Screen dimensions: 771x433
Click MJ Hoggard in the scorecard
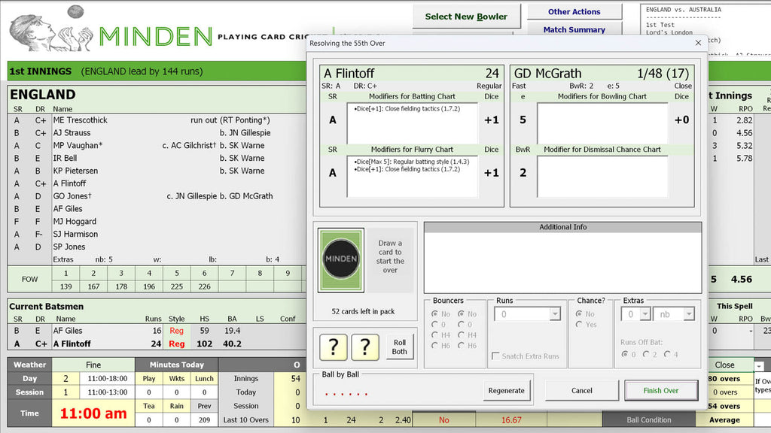(75, 222)
